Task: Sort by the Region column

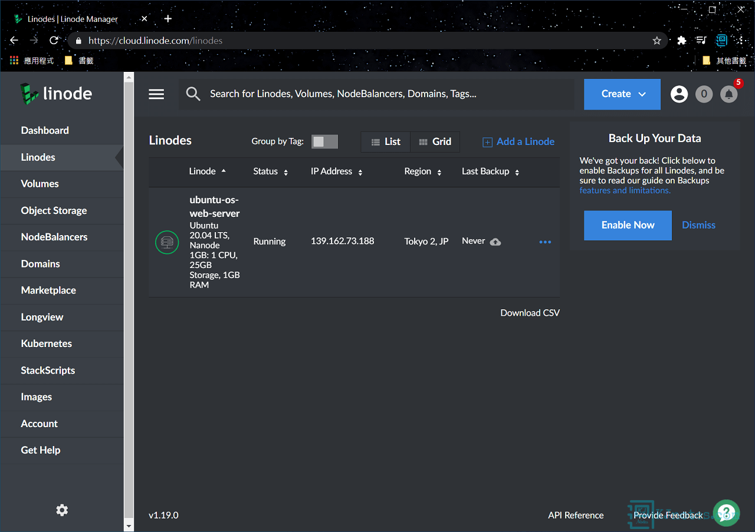Action: pos(423,171)
